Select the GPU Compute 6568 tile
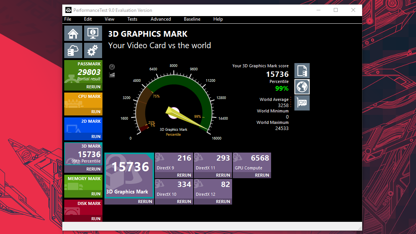This screenshot has height=234, width=416. tap(252, 162)
